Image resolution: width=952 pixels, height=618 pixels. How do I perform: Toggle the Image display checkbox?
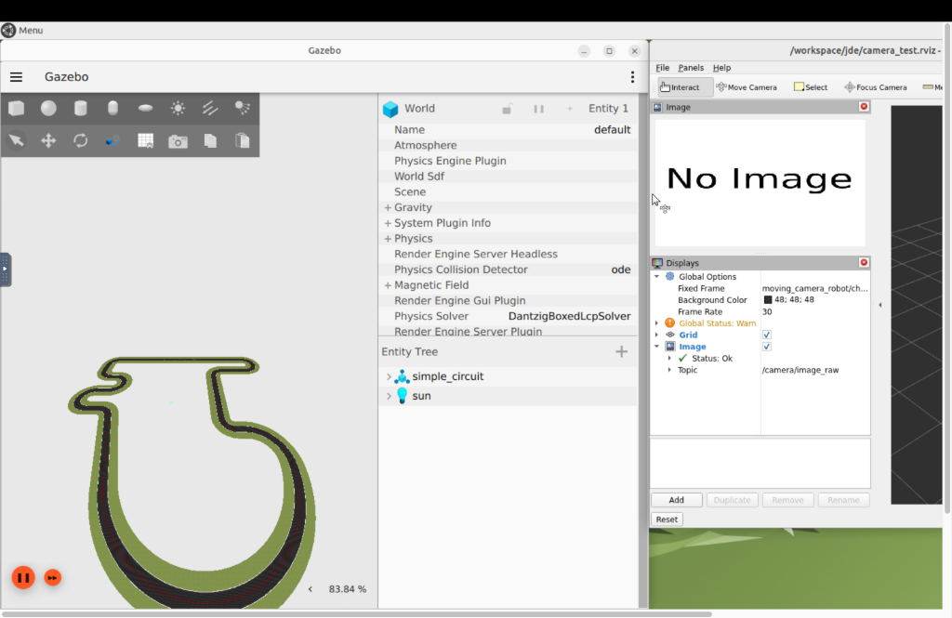[767, 347]
